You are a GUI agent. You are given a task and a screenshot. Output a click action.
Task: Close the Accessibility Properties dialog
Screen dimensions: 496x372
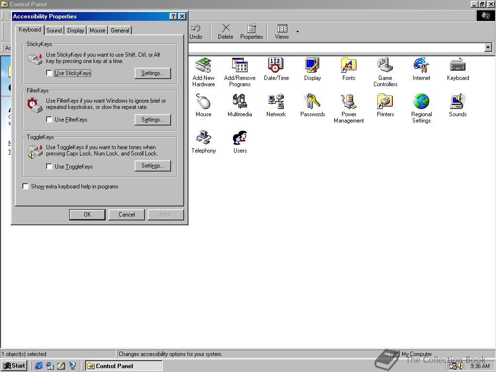pos(182,16)
